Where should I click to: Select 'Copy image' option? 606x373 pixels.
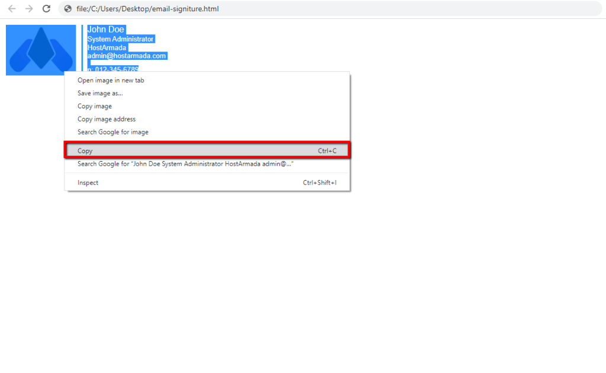click(x=94, y=106)
